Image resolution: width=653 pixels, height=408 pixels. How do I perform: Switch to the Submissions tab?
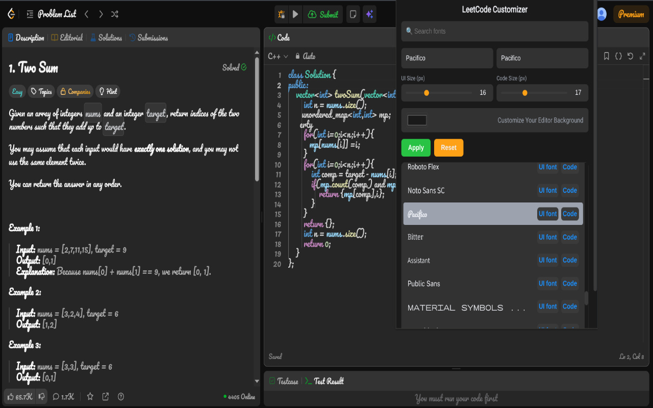[148, 38]
